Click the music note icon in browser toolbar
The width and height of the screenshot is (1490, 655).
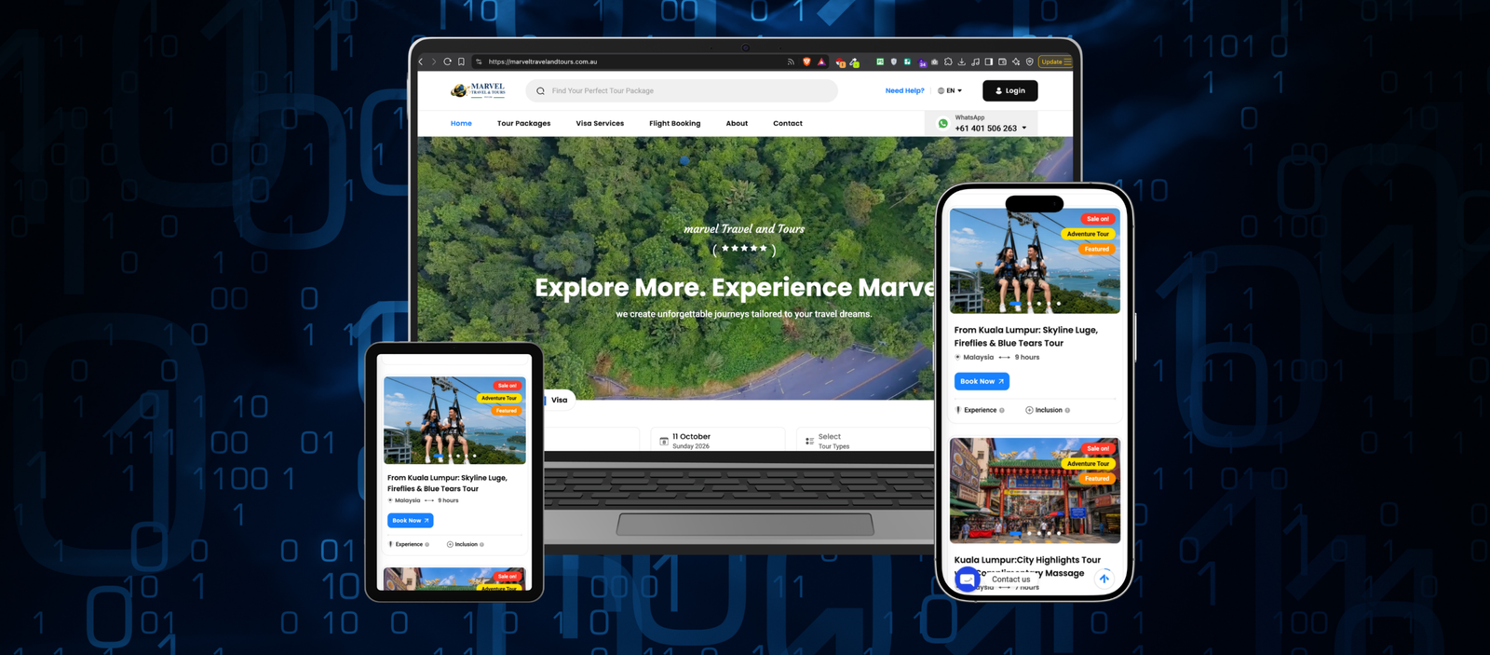point(975,61)
